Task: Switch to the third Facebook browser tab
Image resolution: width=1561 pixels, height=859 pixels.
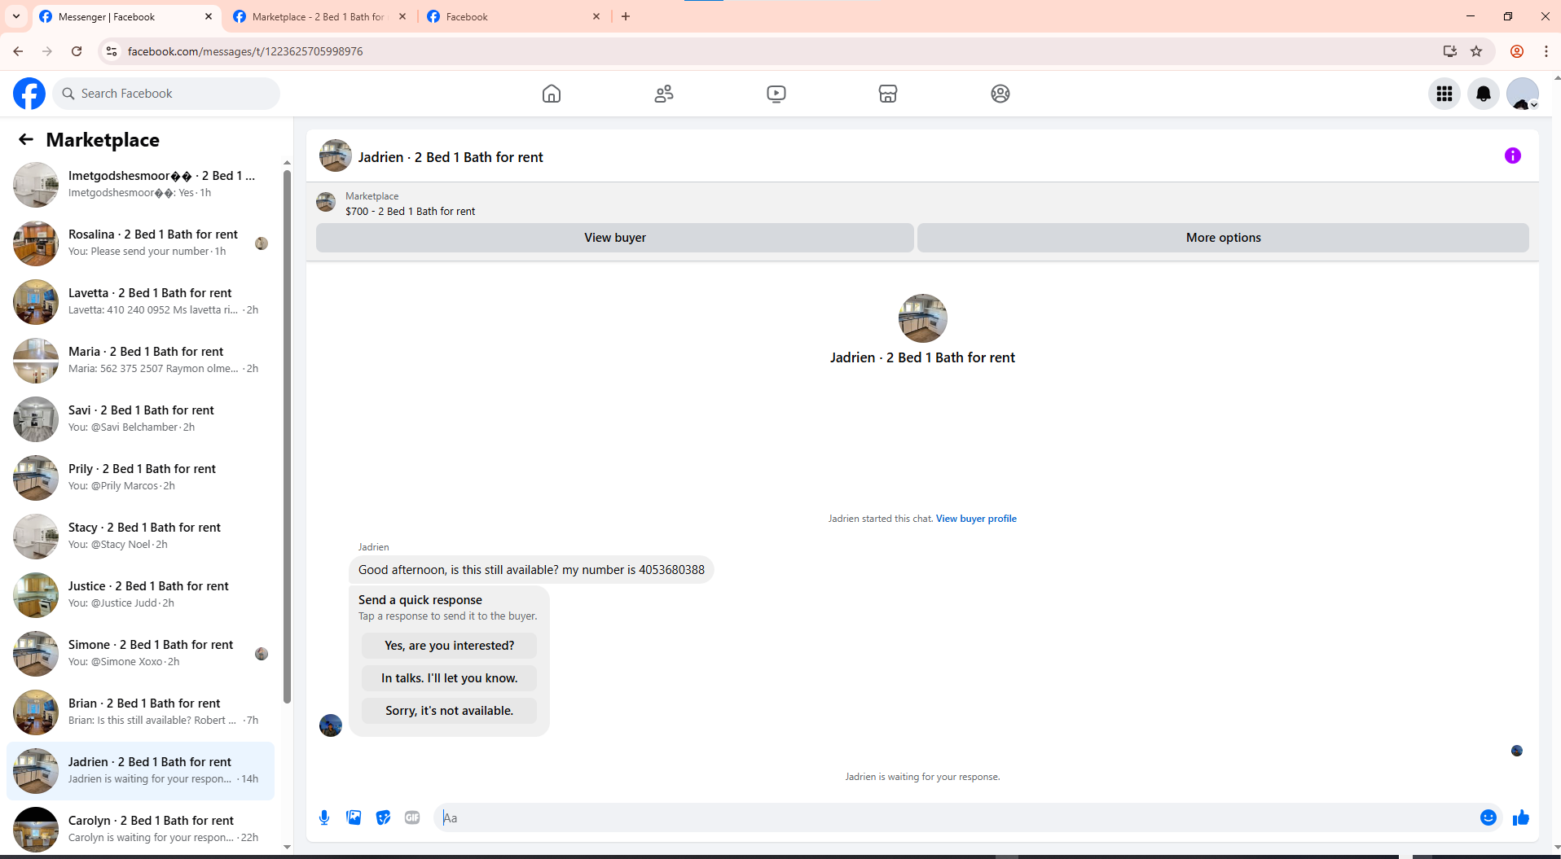Action: click(x=513, y=16)
